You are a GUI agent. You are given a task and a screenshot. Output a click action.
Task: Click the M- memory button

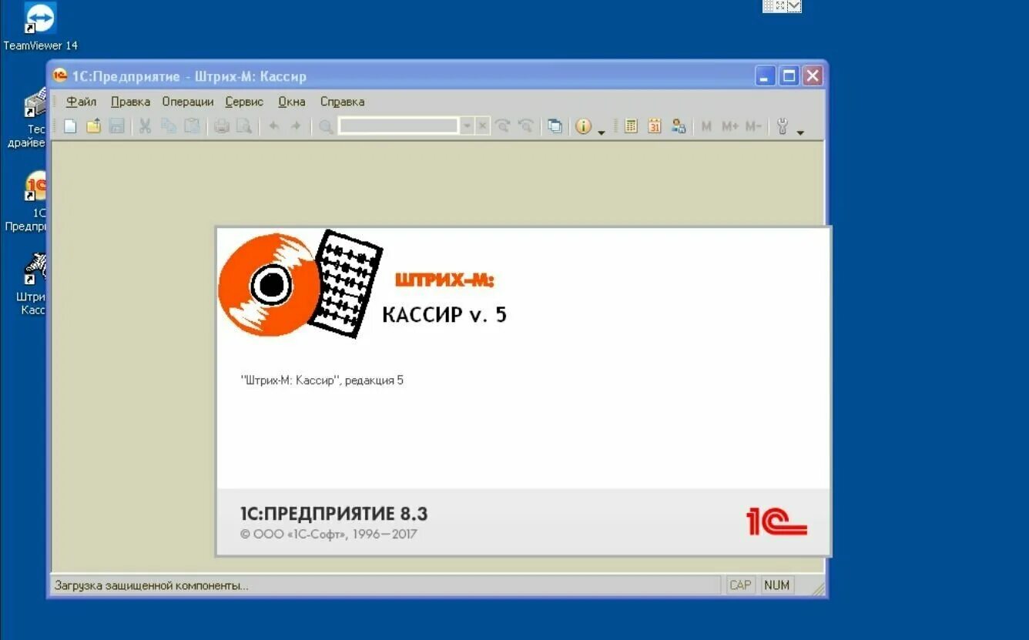click(752, 126)
